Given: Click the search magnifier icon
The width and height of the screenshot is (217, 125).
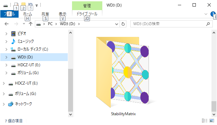Looking at the screenshot, I should tap(208, 24).
